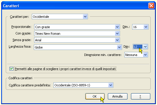
Task: Open the proportional Dim. 16 size dropdown
Action: pyautogui.click(x=140, y=27)
